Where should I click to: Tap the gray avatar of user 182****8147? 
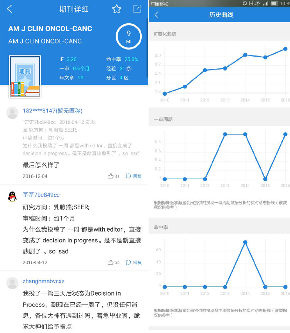(x=13, y=112)
